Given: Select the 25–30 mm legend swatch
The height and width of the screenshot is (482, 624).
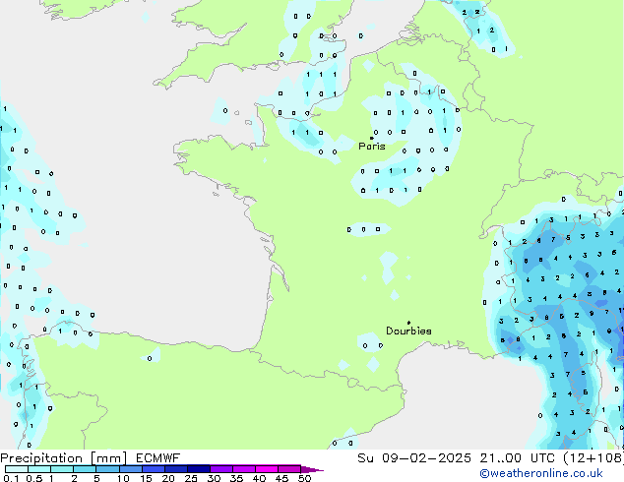Looking at the screenshot, I should click(x=199, y=469).
